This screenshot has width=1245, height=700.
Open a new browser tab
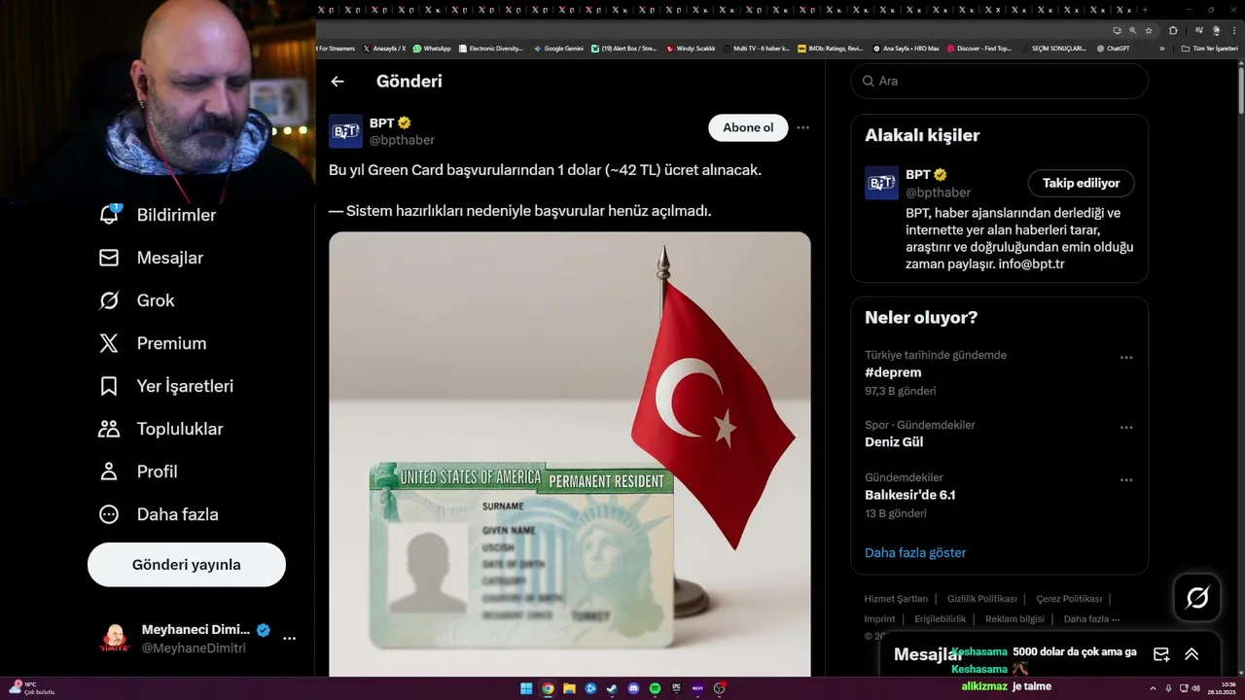coord(1146,10)
